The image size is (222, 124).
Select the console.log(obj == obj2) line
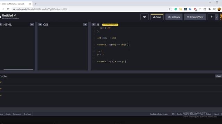(x=113, y=44)
